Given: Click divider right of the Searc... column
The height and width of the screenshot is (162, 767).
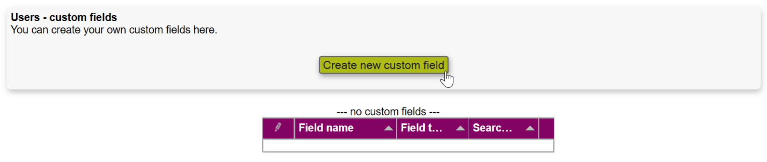Looking at the screenshot, I should coord(538,128).
